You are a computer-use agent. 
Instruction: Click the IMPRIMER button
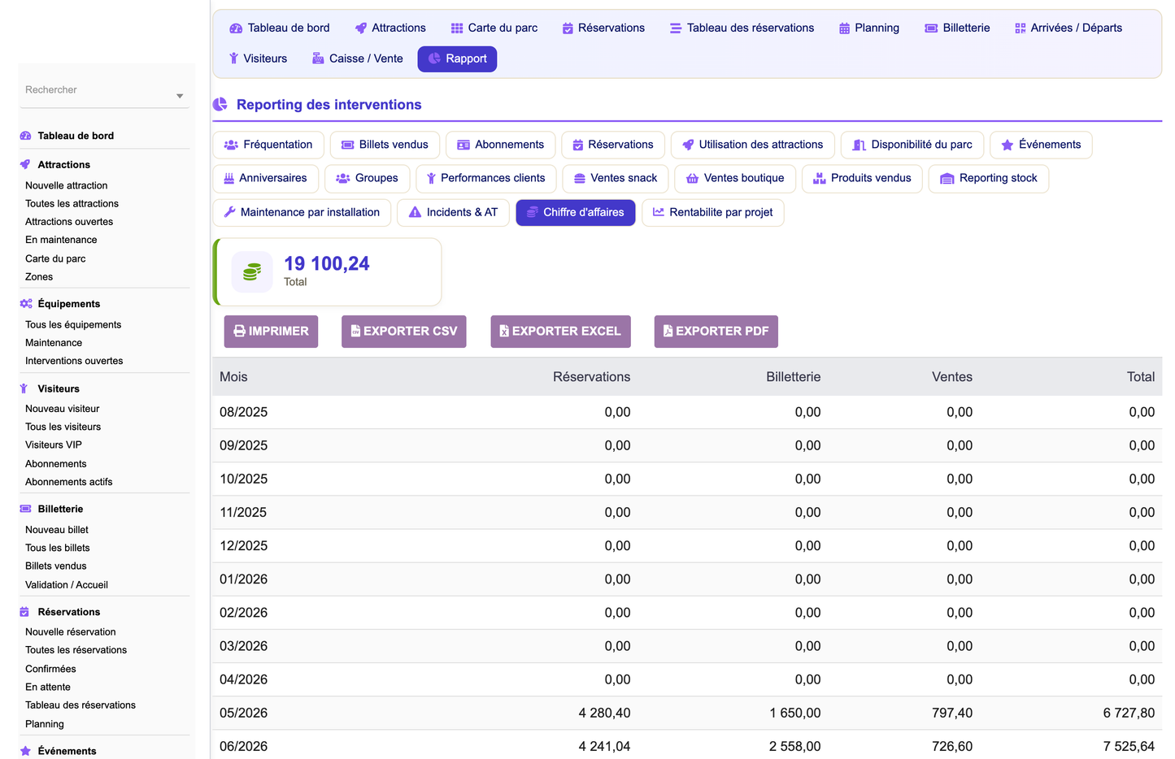point(271,332)
